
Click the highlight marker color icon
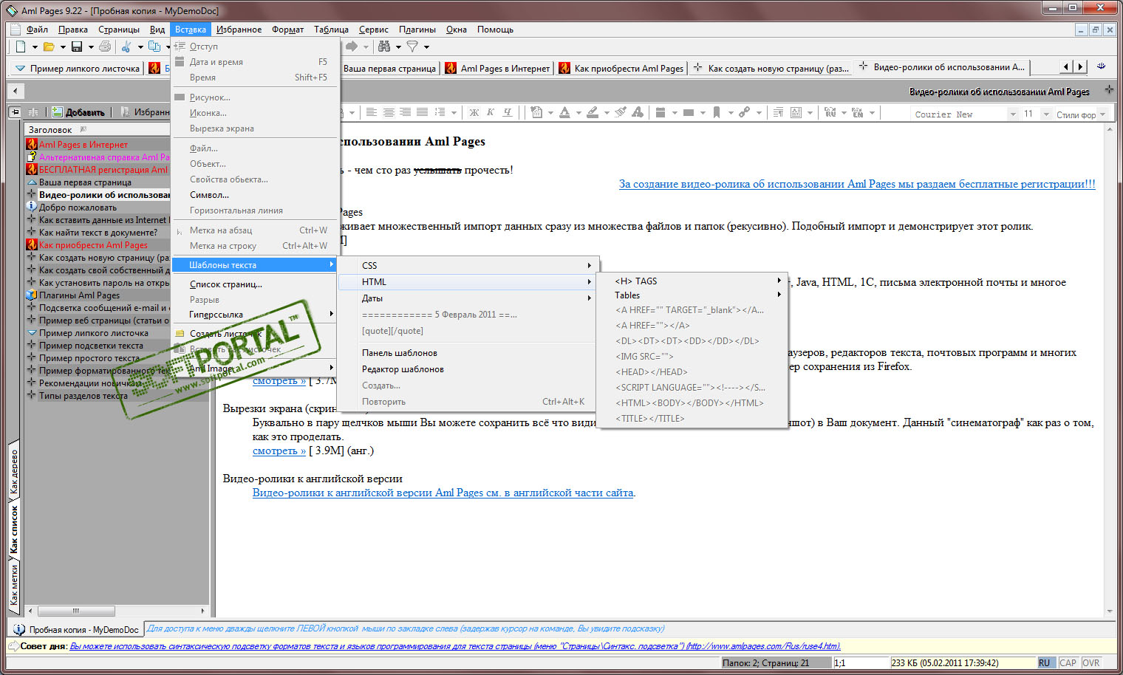pyautogui.click(x=593, y=112)
